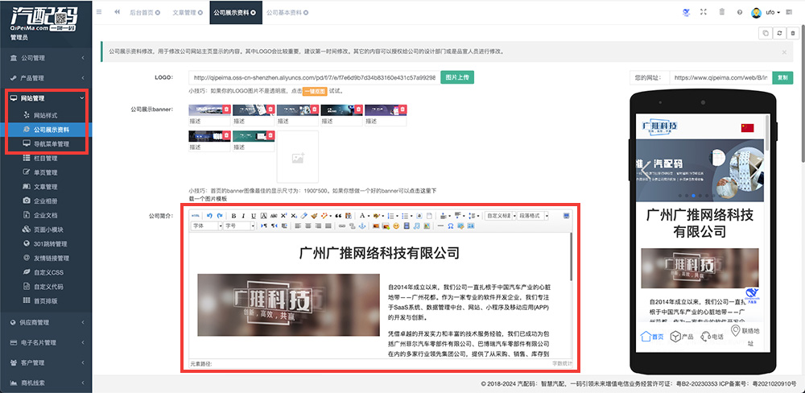805x393 pixels.
Task: Open ufo user account dropdown
Action: [x=766, y=12]
